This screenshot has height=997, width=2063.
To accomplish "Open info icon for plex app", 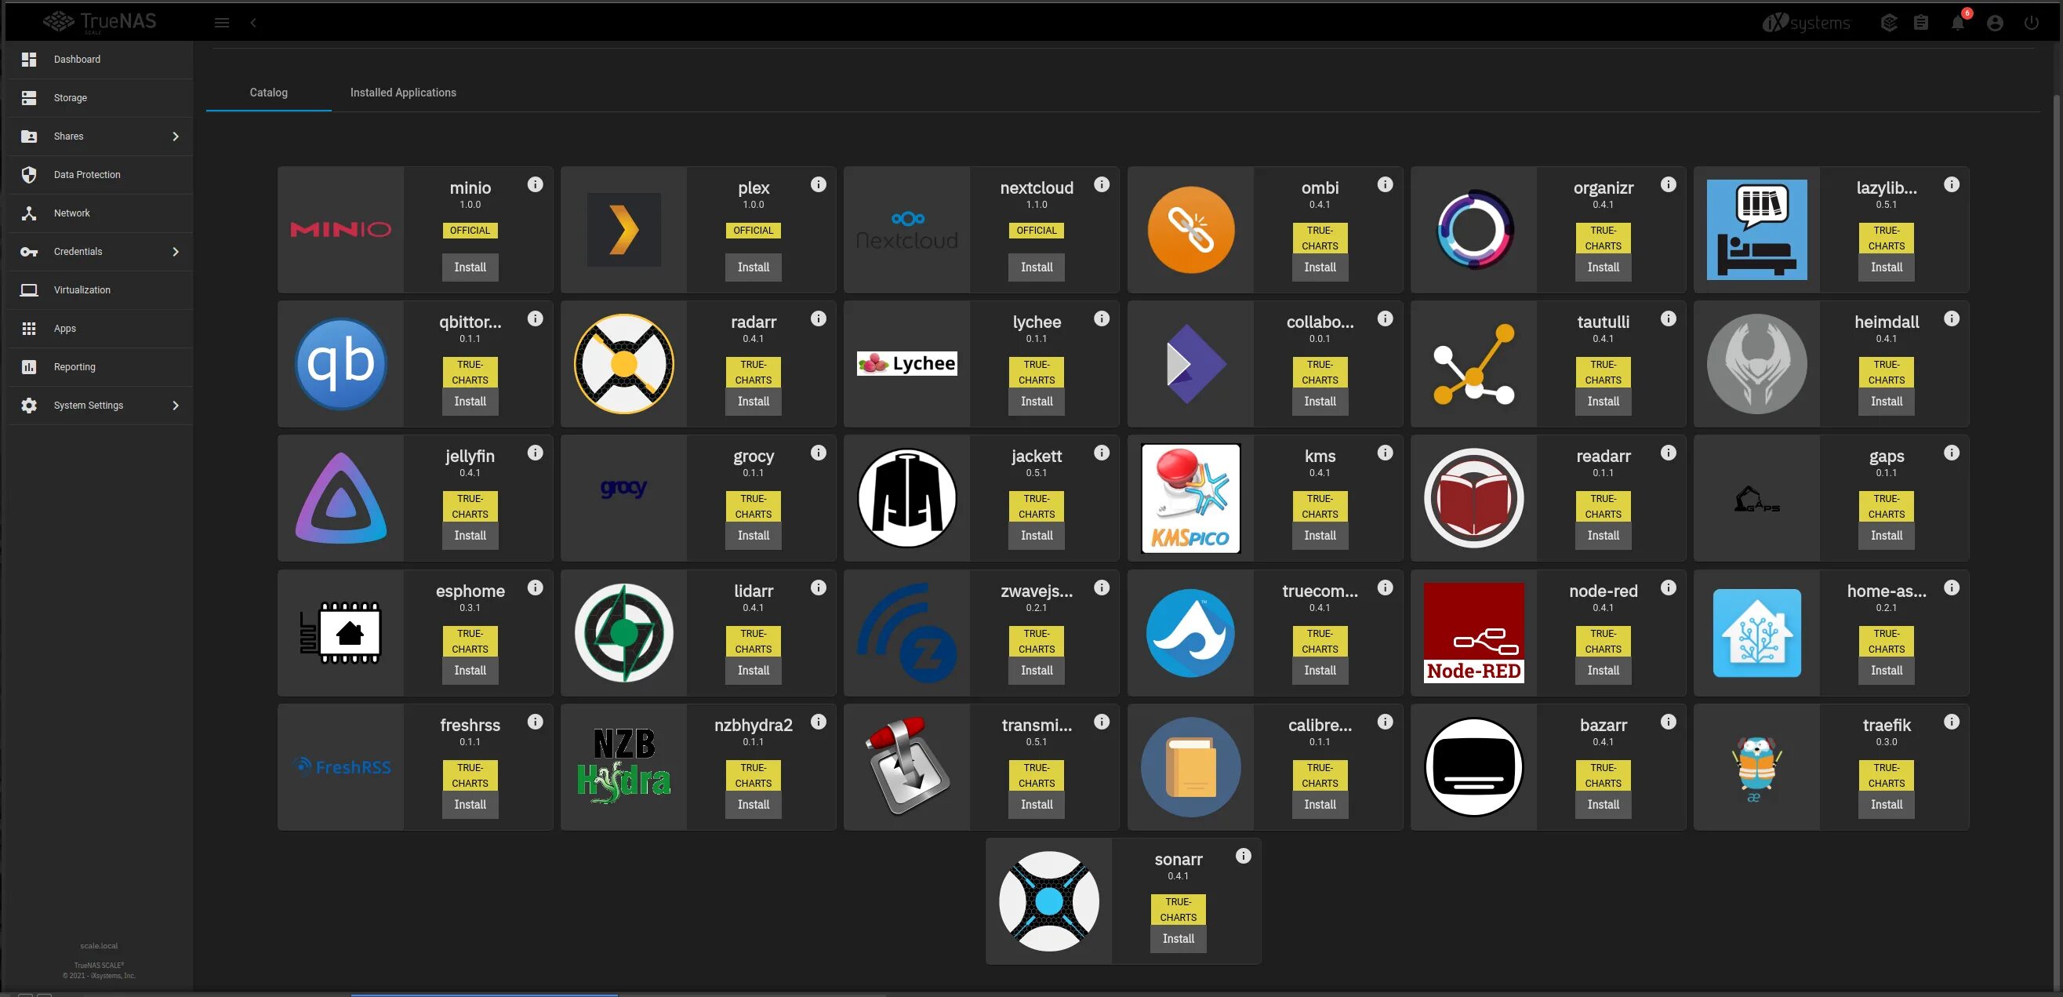I will (818, 185).
